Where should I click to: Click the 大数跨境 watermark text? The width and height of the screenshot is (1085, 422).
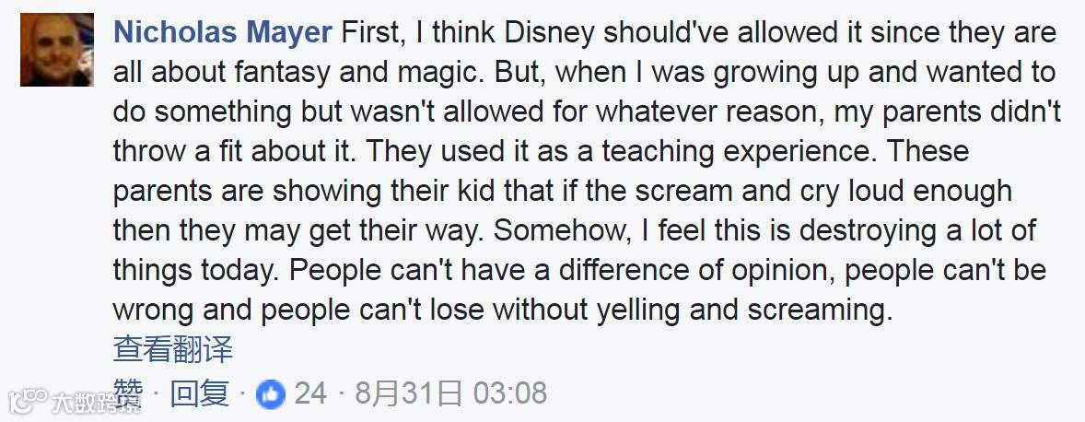[x=95, y=401]
